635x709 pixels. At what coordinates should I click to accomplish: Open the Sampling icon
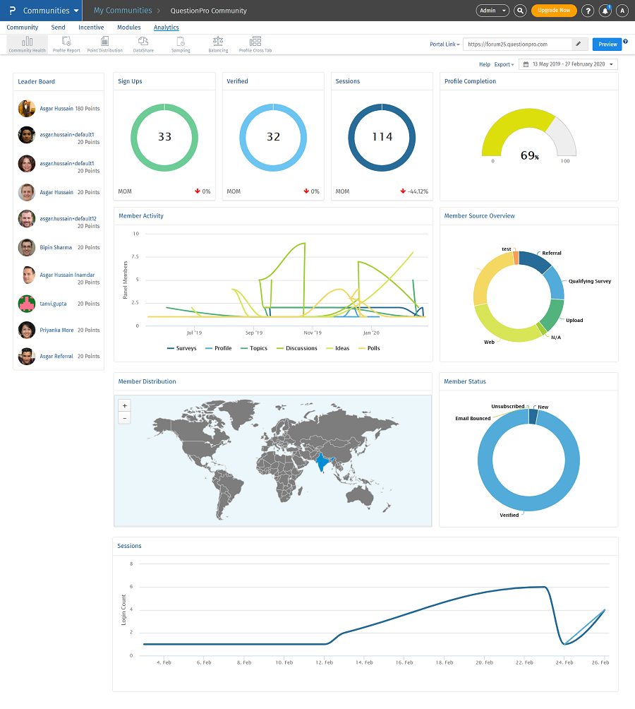point(181,44)
